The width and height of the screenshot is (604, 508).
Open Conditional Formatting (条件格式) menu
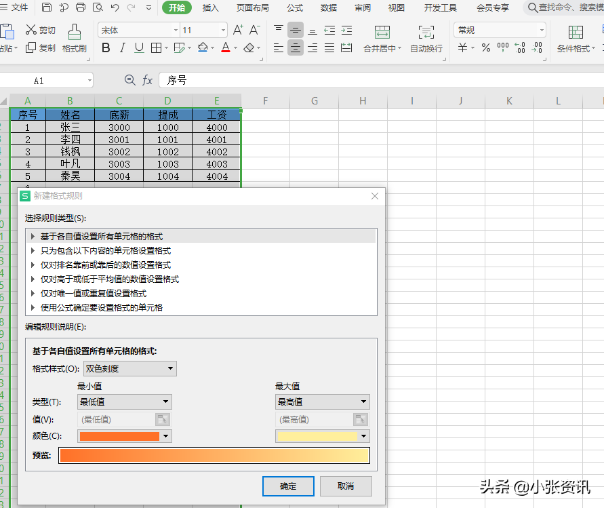click(576, 39)
